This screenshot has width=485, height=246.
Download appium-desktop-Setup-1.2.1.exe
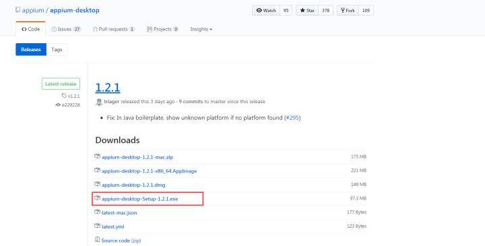pyautogui.click(x=140, y=199)
